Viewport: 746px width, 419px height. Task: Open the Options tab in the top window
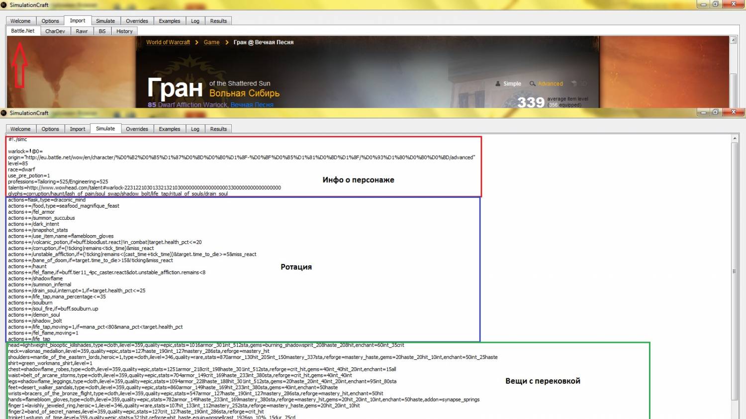coord(50,21)
